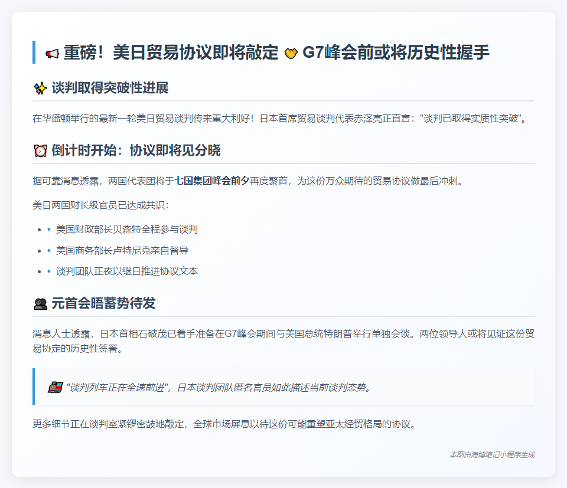Click the alarm clock emoji beside 倒计时开始
567x488 pixels.
click(40, 151)
